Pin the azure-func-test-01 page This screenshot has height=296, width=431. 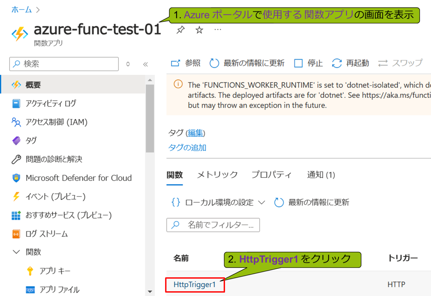click(181, 30)
